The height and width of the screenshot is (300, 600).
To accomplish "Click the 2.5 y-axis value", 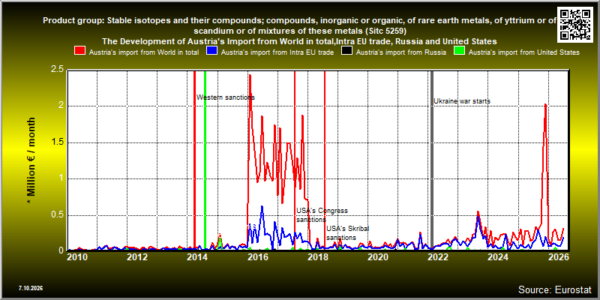I will point(57,70).
